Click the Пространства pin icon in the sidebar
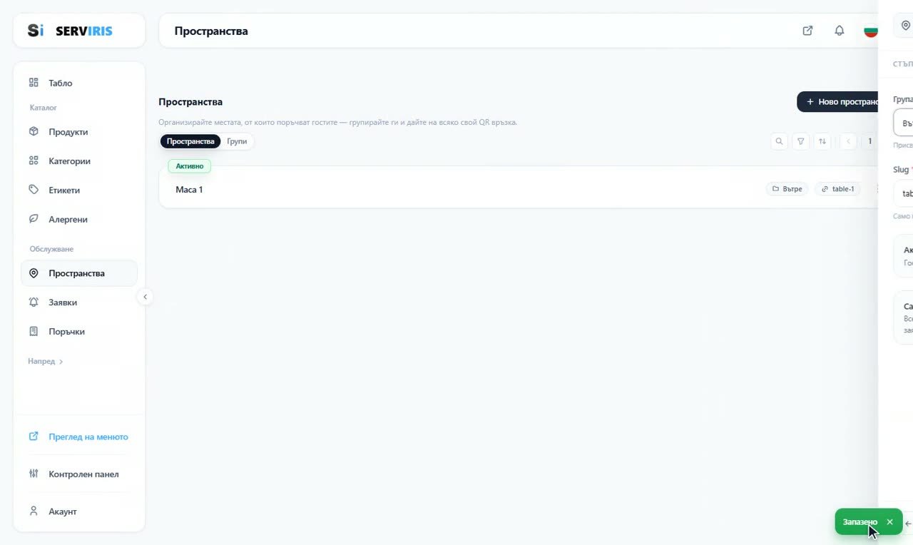 (x=34, y=273)
